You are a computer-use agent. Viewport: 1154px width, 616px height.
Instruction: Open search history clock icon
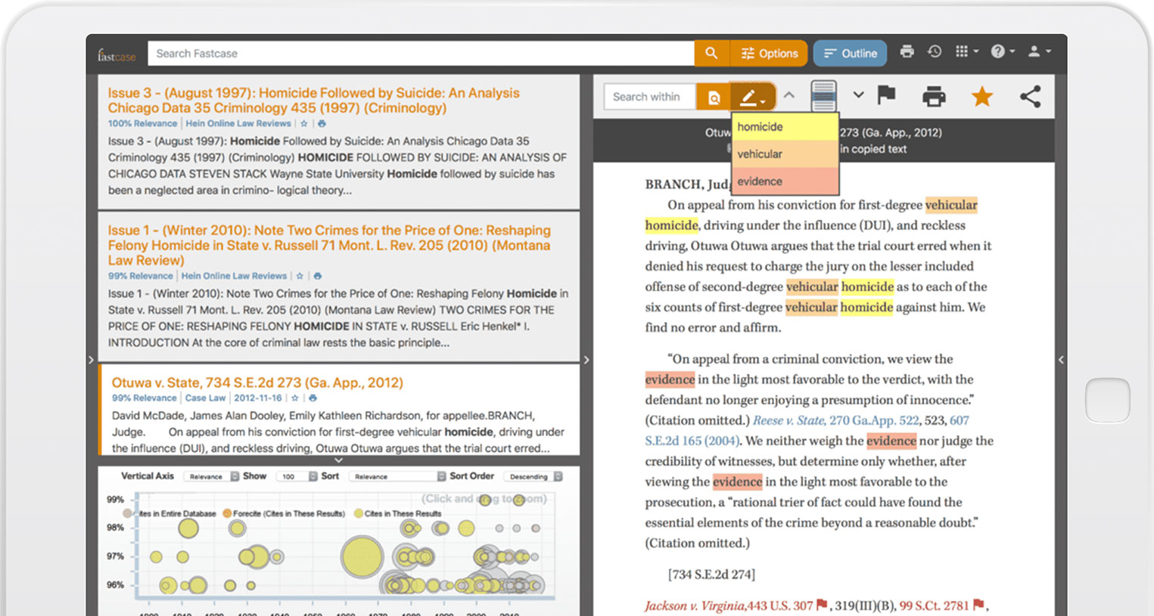coord(935,52)
